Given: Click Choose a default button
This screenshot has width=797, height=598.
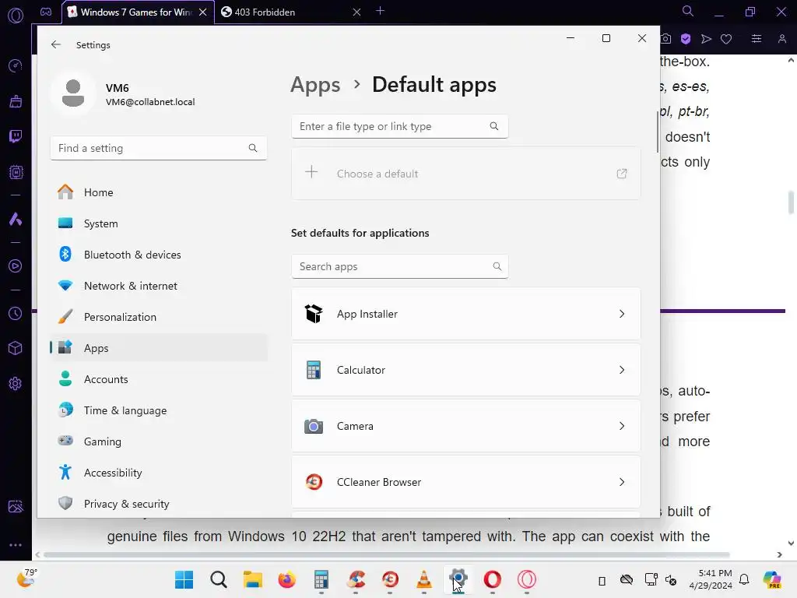Looking at the screenshot, I should 465,174.
